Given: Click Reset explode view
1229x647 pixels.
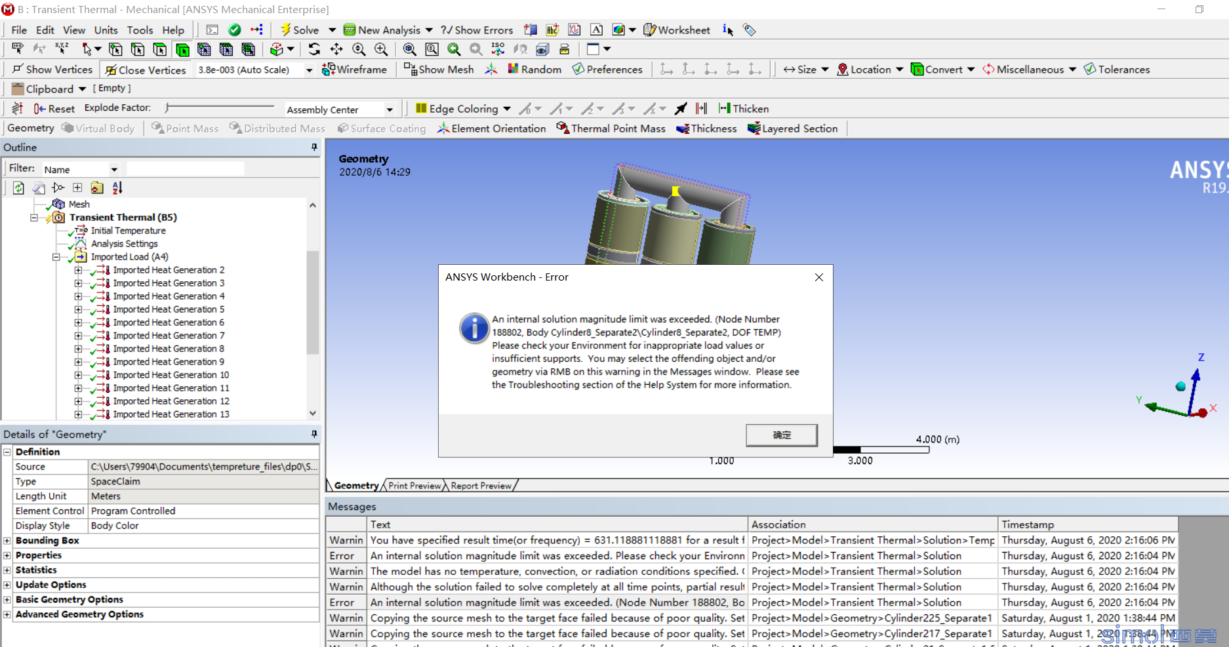Looking at the screenshot, I should coord(54,109).
